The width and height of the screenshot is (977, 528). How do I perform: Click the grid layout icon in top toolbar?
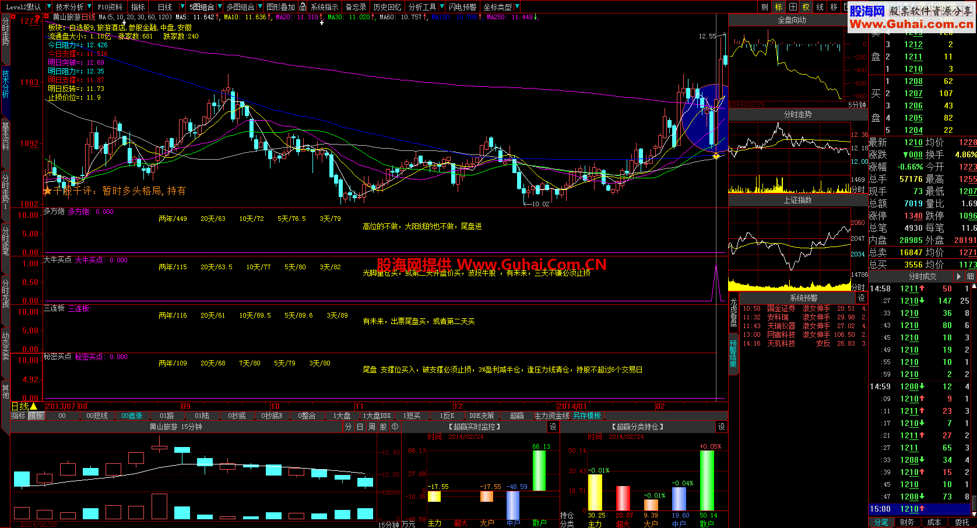[793, 7]
